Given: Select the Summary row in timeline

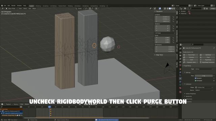Looking at the screenshot, I should 11,109.
